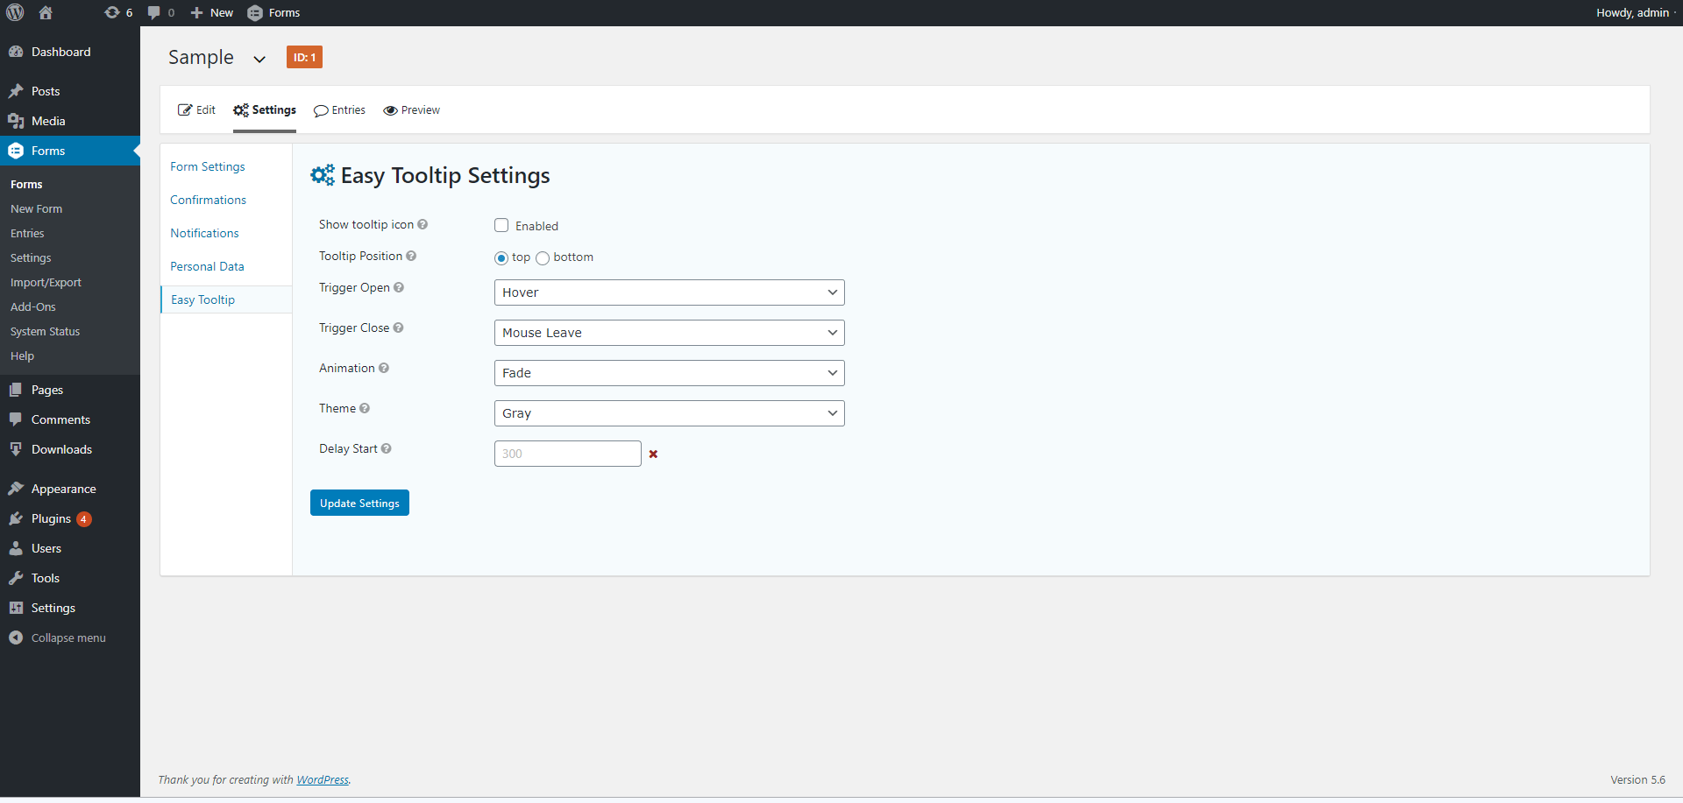Click the Downloads icon in sidebar
Screen dimensions: 1683x803
click(16, 449)
